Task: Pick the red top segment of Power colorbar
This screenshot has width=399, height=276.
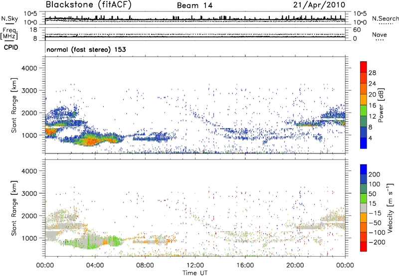Action: tap(364, 67)
